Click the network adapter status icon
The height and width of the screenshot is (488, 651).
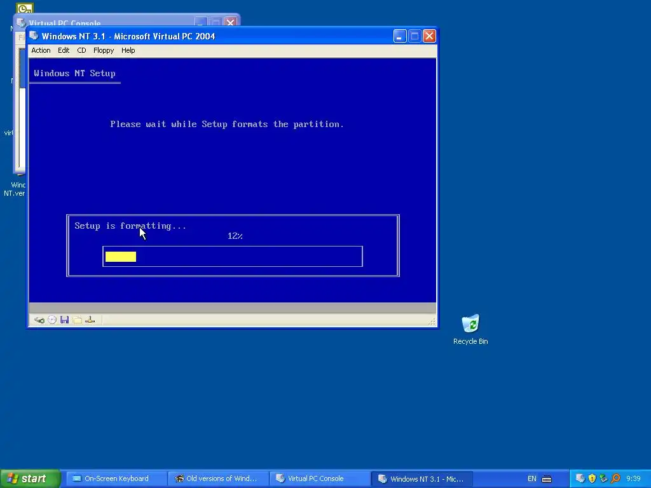(90, 320)
